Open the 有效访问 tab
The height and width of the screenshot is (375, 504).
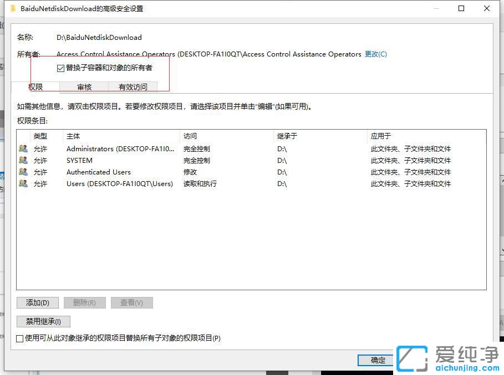[x=133, y=86]
